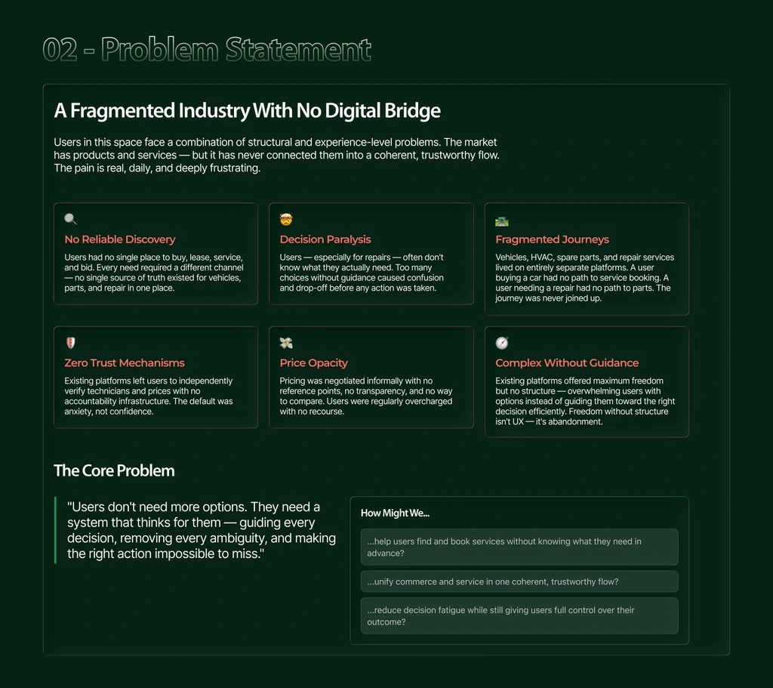Click The Core Problem heading
Screen dimensions: 773x688
(114, 470)
